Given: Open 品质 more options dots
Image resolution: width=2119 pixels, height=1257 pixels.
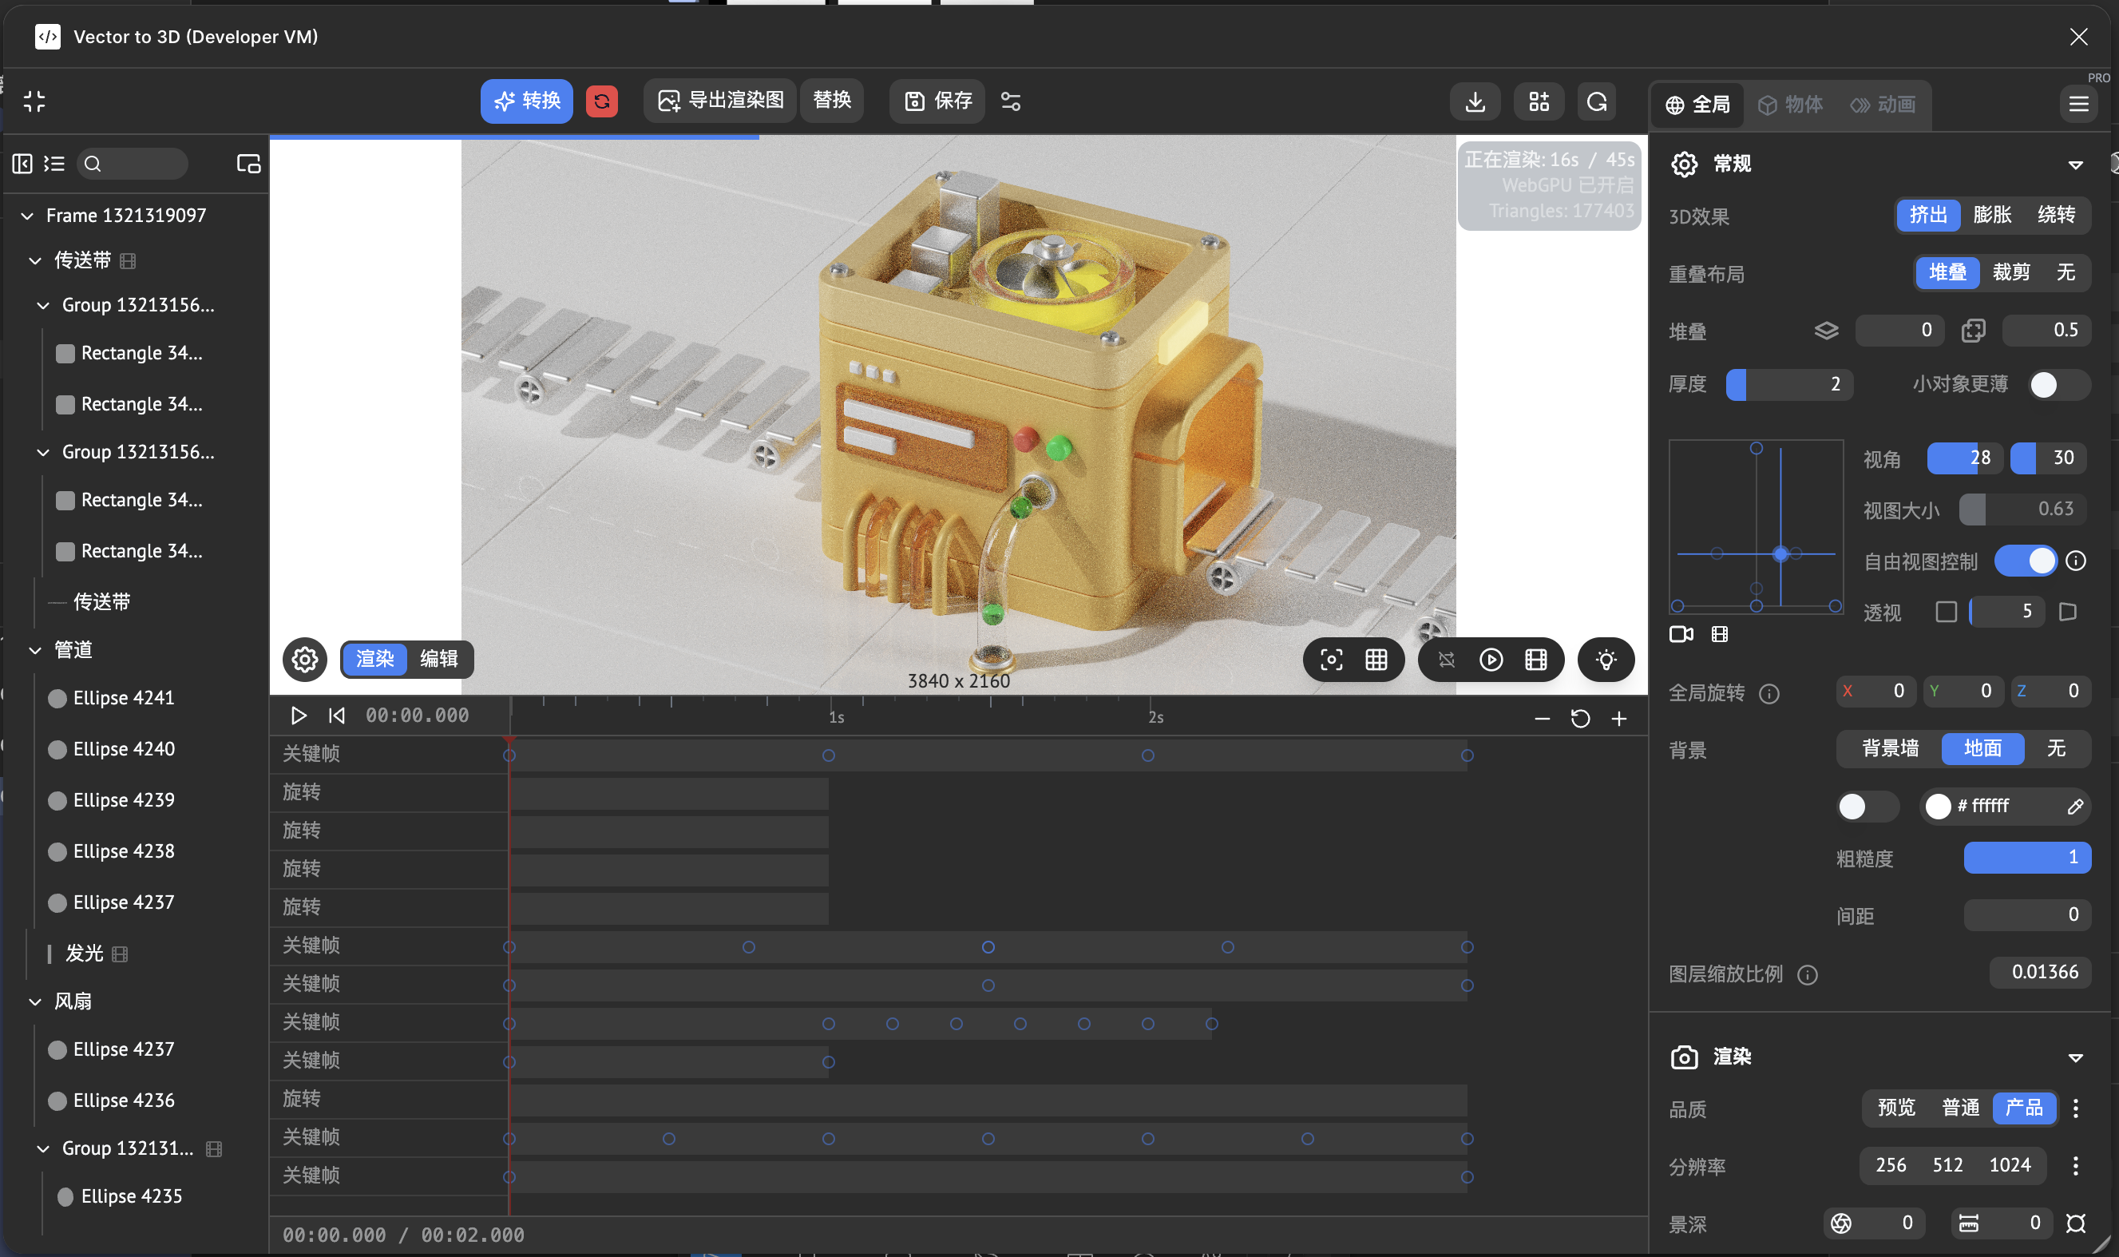Looking at the screenshot, I should click(x=2075, y=1108).
